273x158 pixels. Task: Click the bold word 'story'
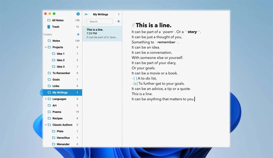192,32
